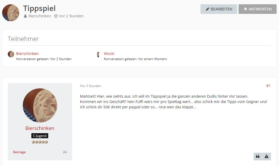Viewport: 279px width, 166px height.
Task: Click the #1 post permalink
Action: point(268,86)
